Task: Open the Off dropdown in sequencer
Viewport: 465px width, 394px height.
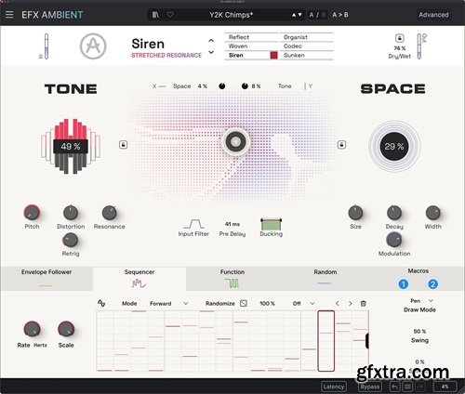Action: coord(304,304)
